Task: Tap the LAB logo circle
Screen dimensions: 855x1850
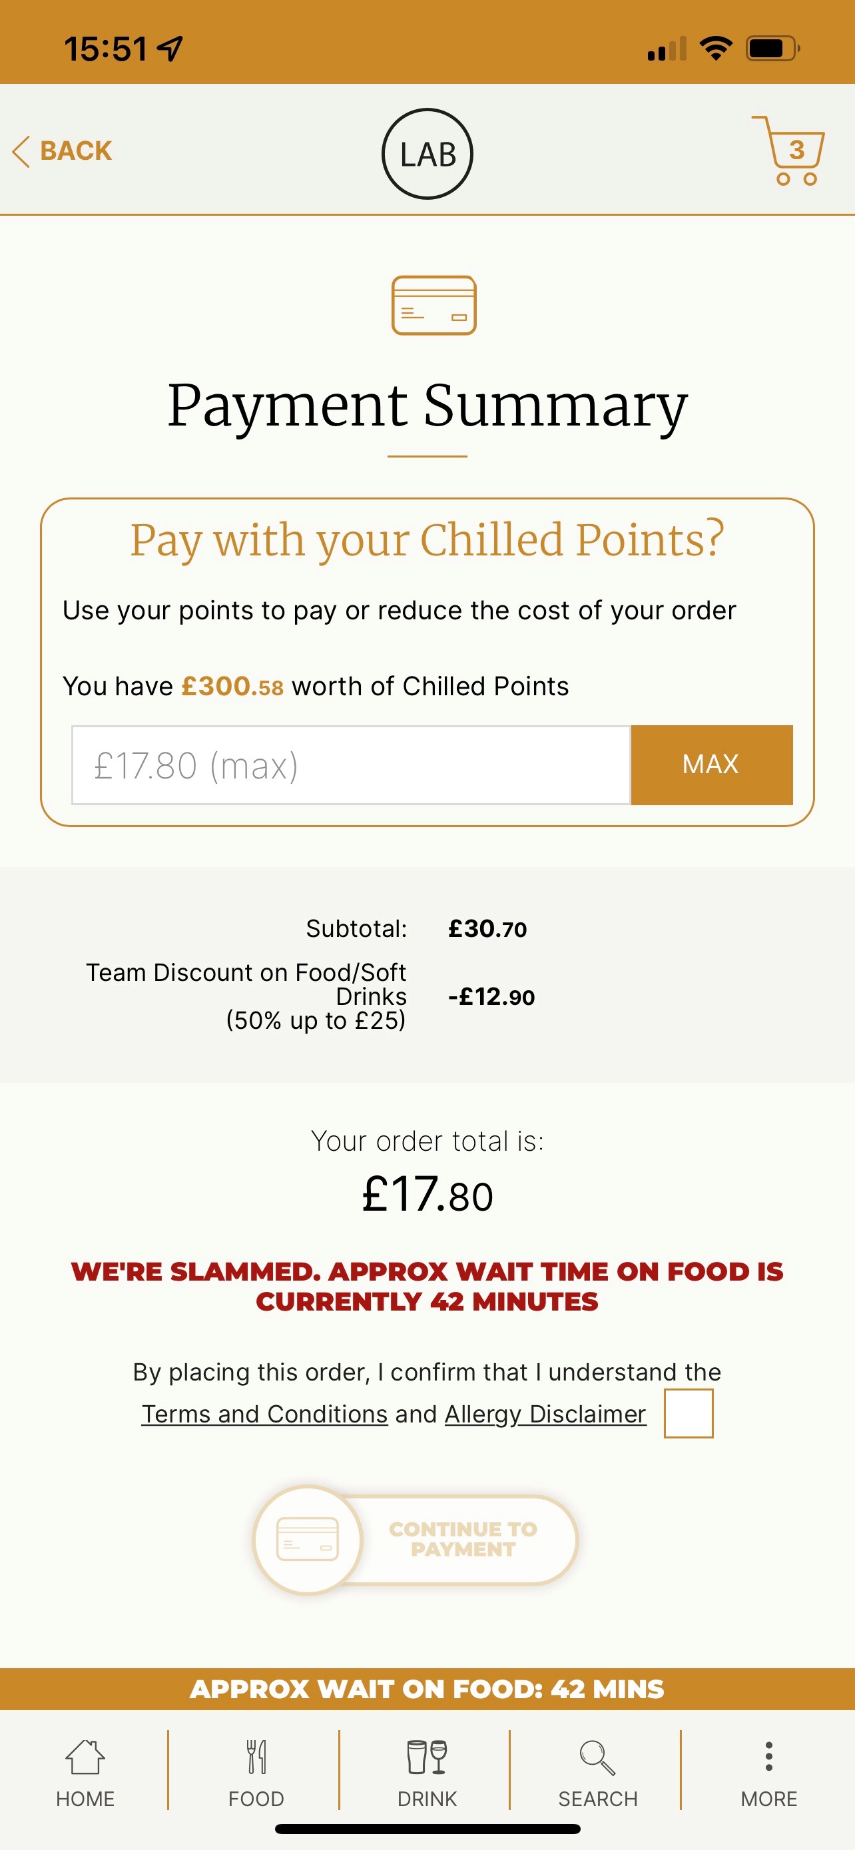Action: pyautogui.click(x=427, y=154)
